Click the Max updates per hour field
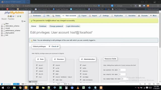Screen dimensions: 161x90 [x=122, y=74]
